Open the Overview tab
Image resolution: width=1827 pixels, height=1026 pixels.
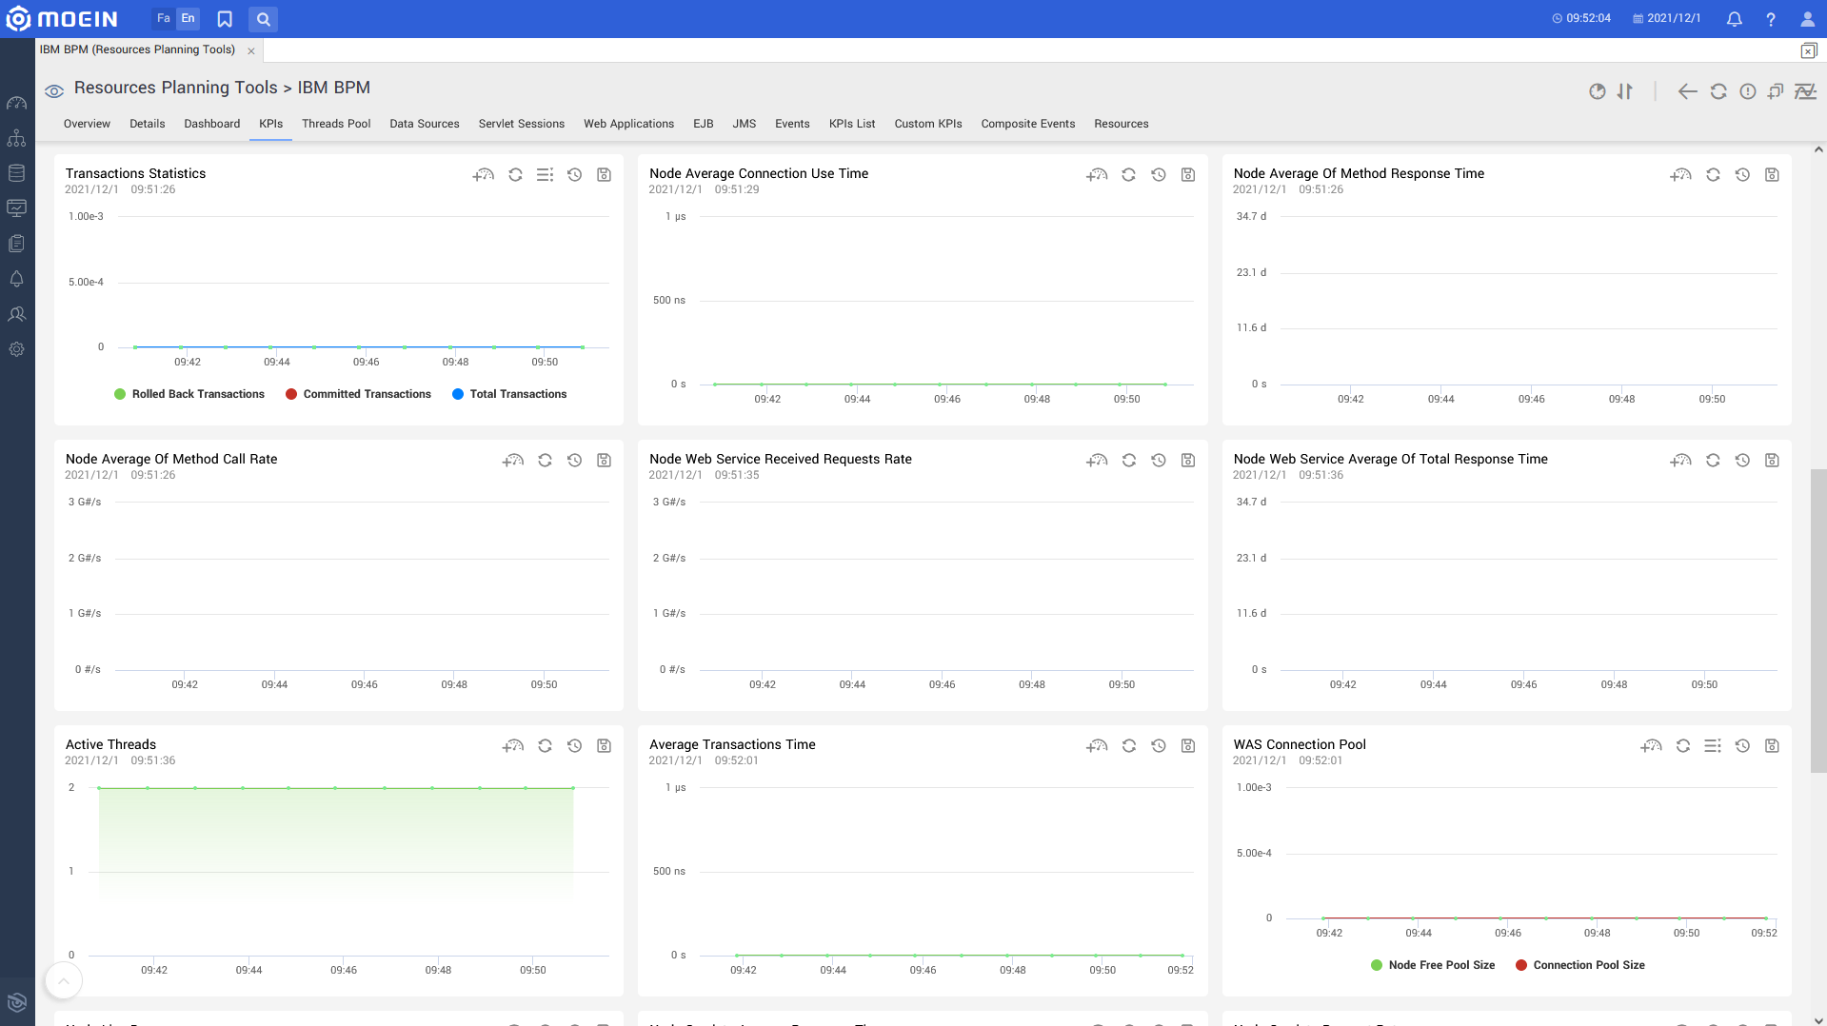point(87,124)
